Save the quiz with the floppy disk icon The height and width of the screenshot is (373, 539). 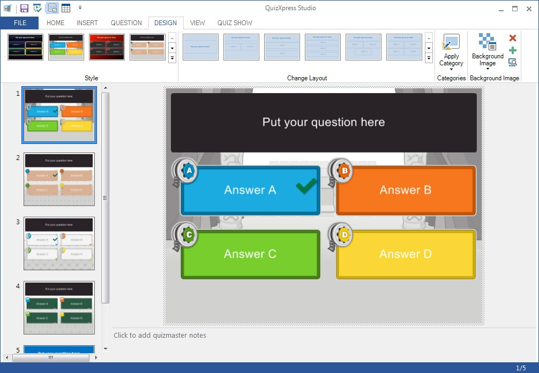pyautogui.click(x=25, y=8)
